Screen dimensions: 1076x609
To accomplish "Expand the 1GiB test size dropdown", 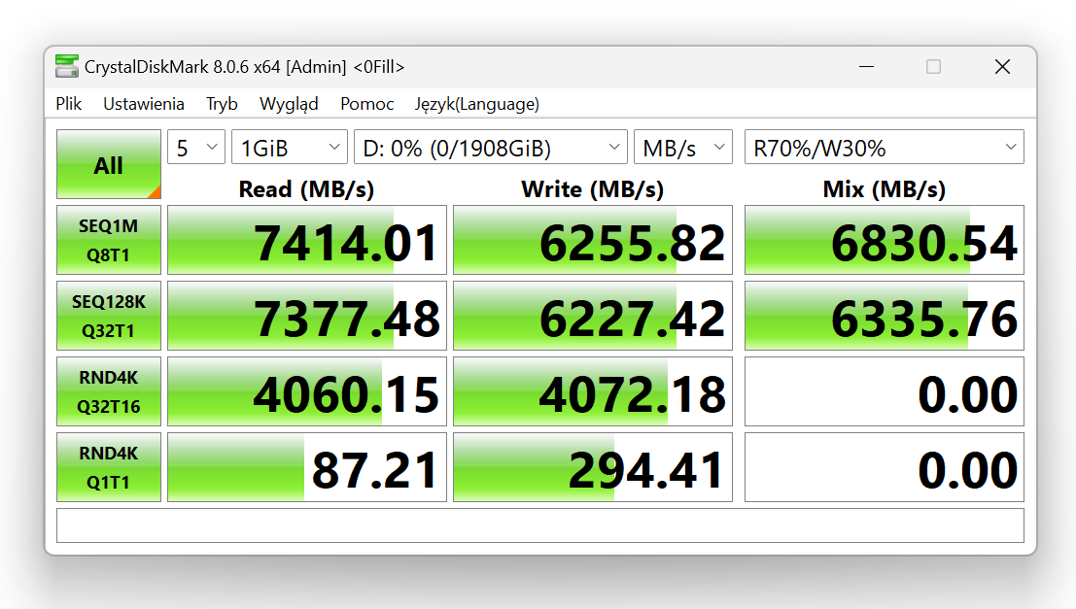I will 289,148.
